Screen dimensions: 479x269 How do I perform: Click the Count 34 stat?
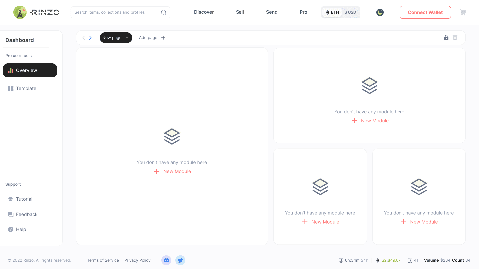(x=461, y=260)
